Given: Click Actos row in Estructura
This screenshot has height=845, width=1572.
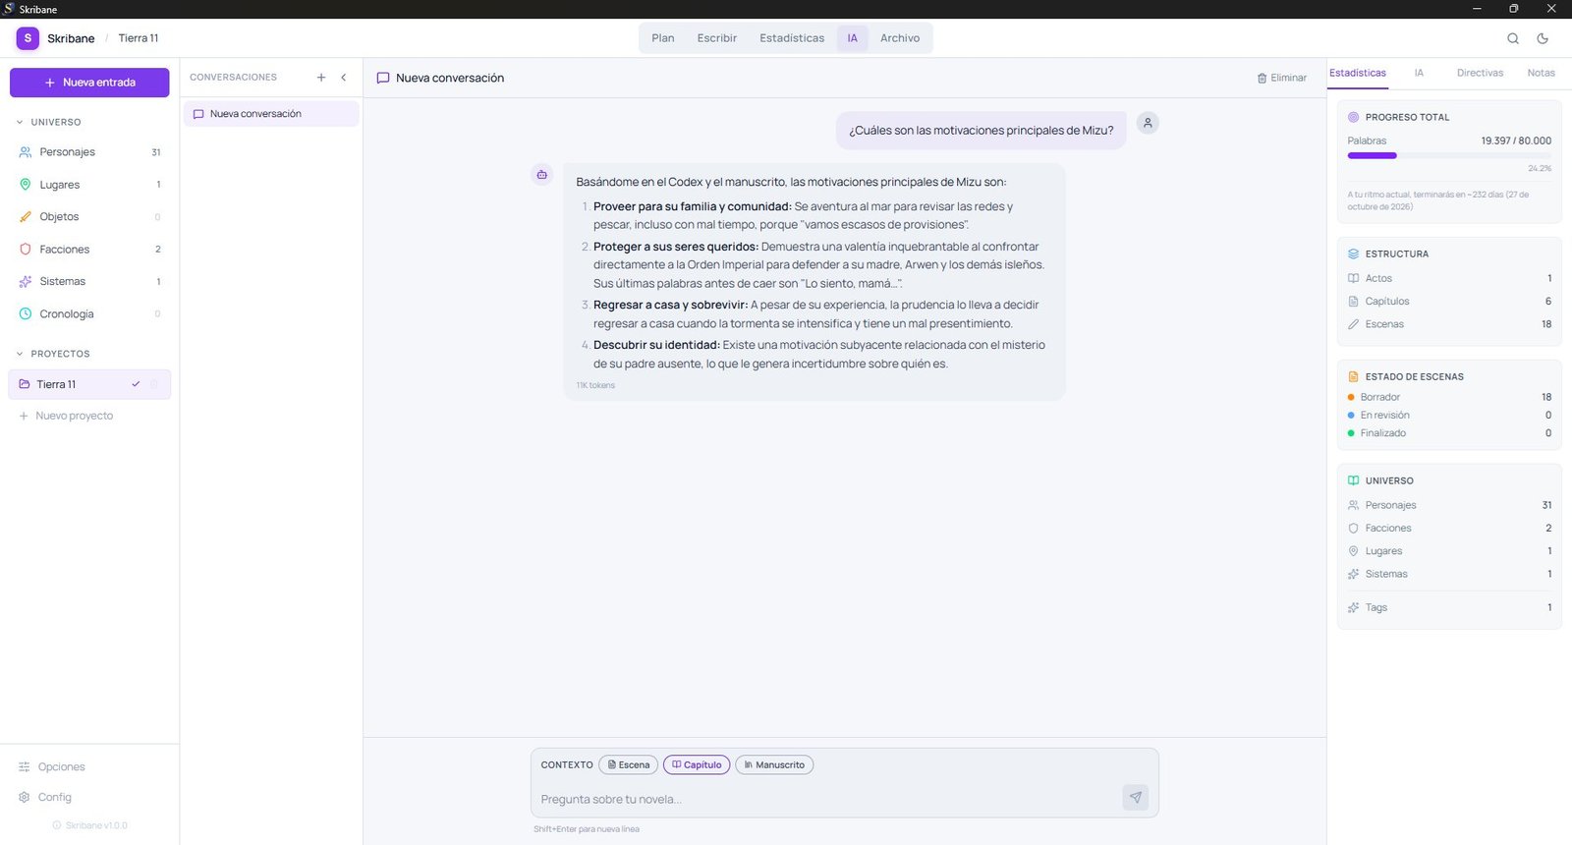Looking at the screenshot, I should pos(1449,278).
